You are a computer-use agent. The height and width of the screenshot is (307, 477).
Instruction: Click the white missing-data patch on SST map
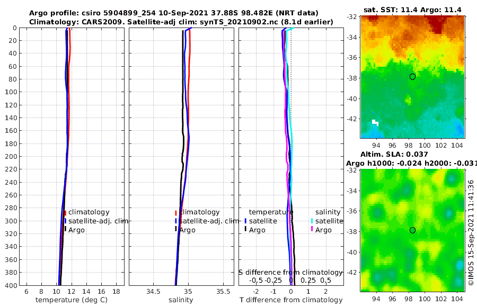pos(375,122)
